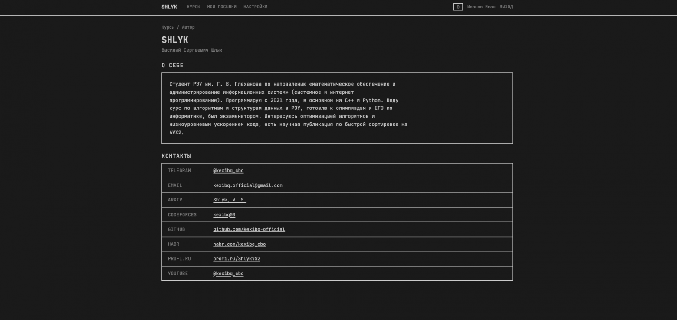Click the Контакты section heading
This screenshot has height=320, width=677.
176,156
